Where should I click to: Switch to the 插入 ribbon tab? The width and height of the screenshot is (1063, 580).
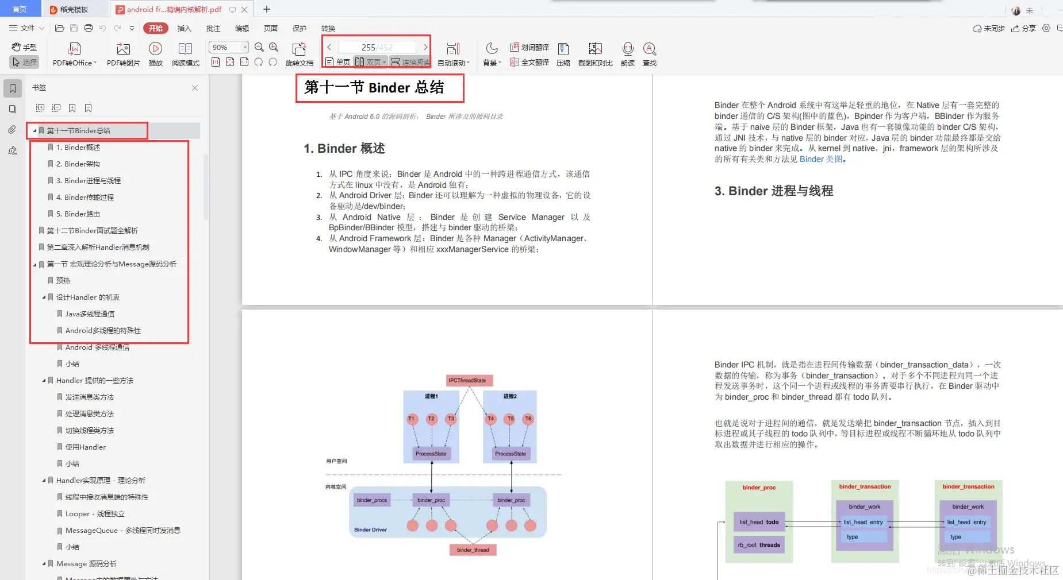click(184, 28)
